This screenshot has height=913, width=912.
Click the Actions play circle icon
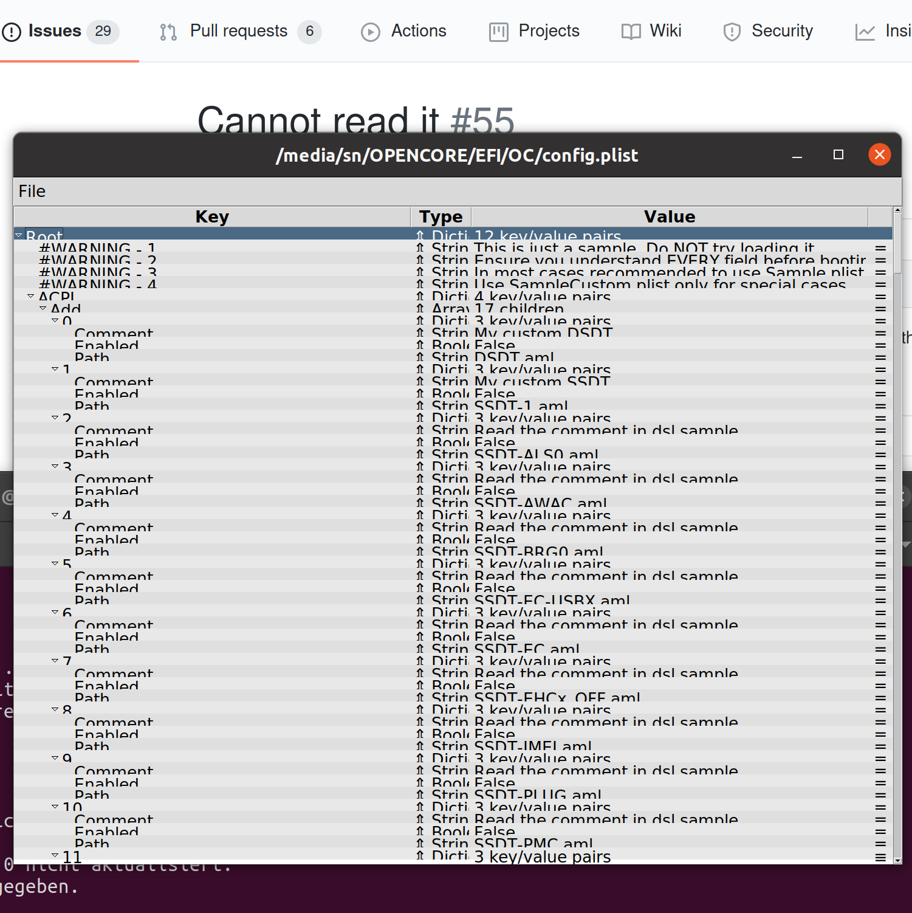[x=371, y=32]
